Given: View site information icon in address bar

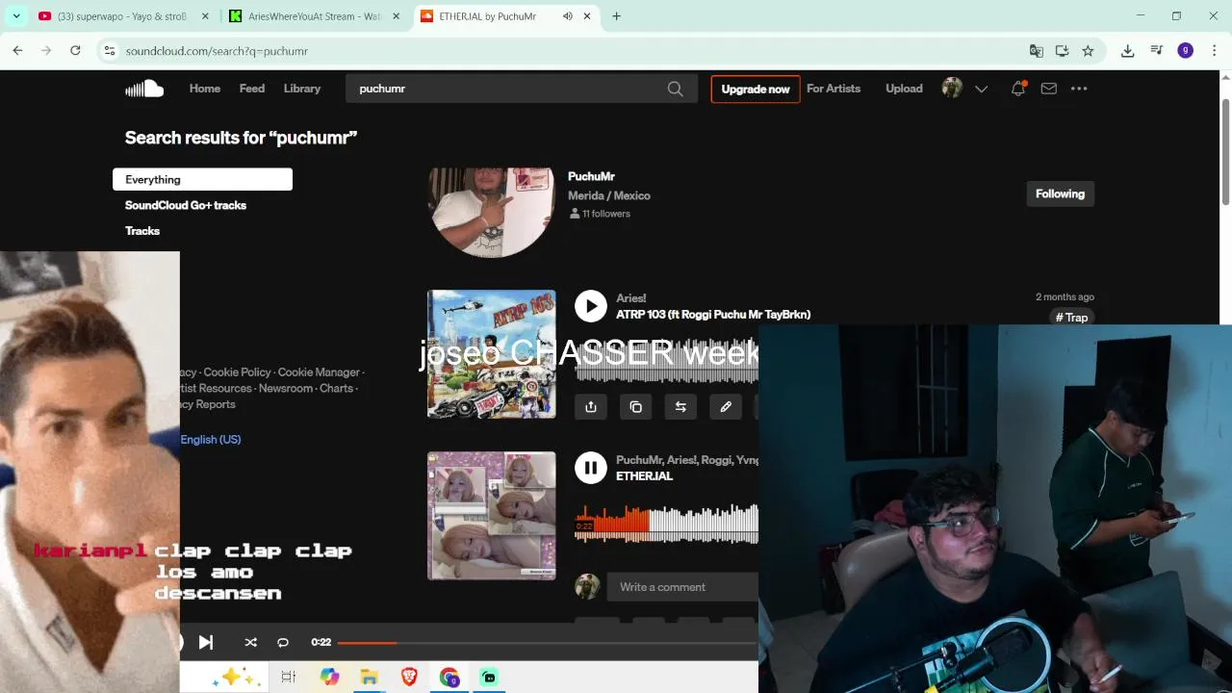Looking at the screenshot, I should (110, 51).
